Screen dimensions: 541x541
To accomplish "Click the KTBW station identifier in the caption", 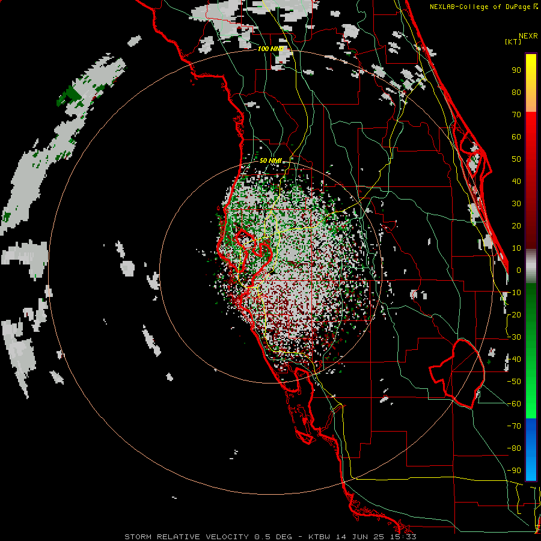I will (x=320, y=537).
